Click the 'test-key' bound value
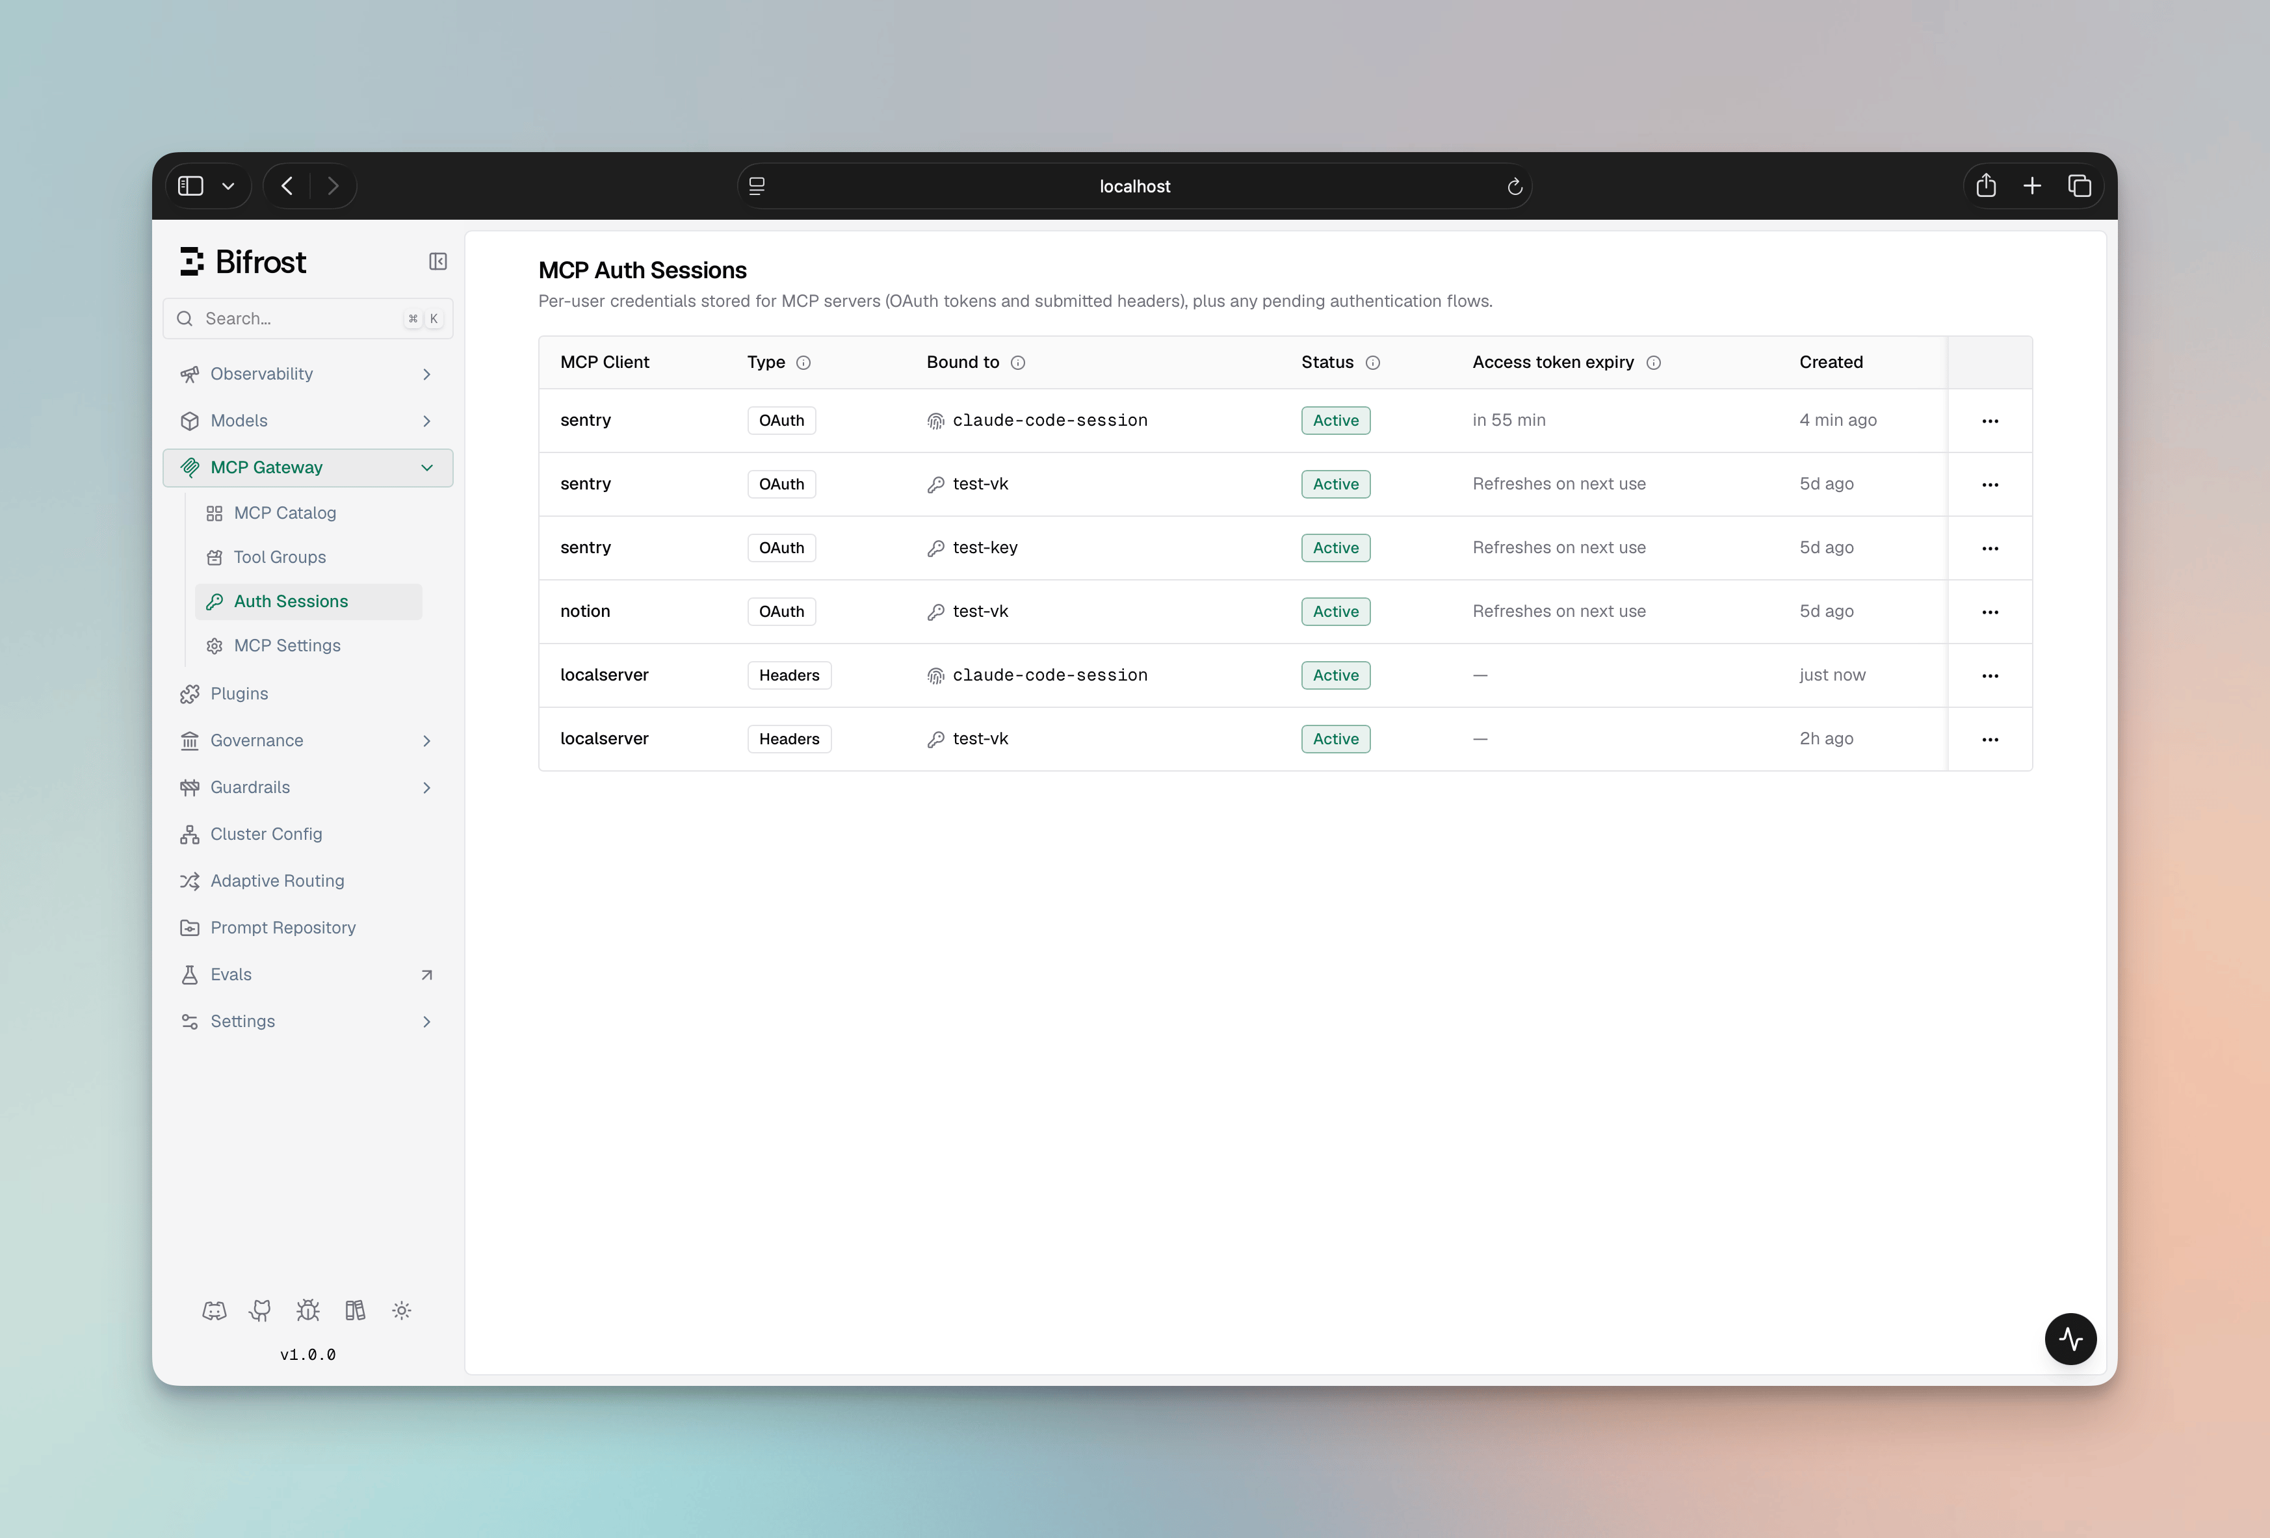The width and height of the screenshot is (2270, 1538). tap(985, 548)
